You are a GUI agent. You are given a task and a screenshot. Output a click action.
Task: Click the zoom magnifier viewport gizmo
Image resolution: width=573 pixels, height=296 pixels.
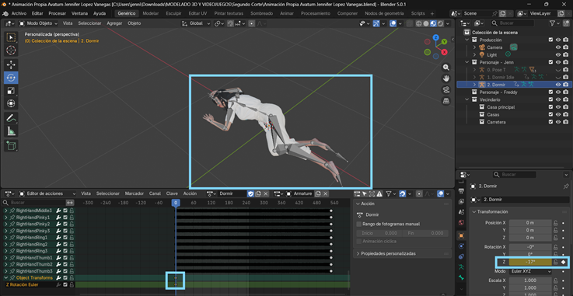[x=445, y=68]
